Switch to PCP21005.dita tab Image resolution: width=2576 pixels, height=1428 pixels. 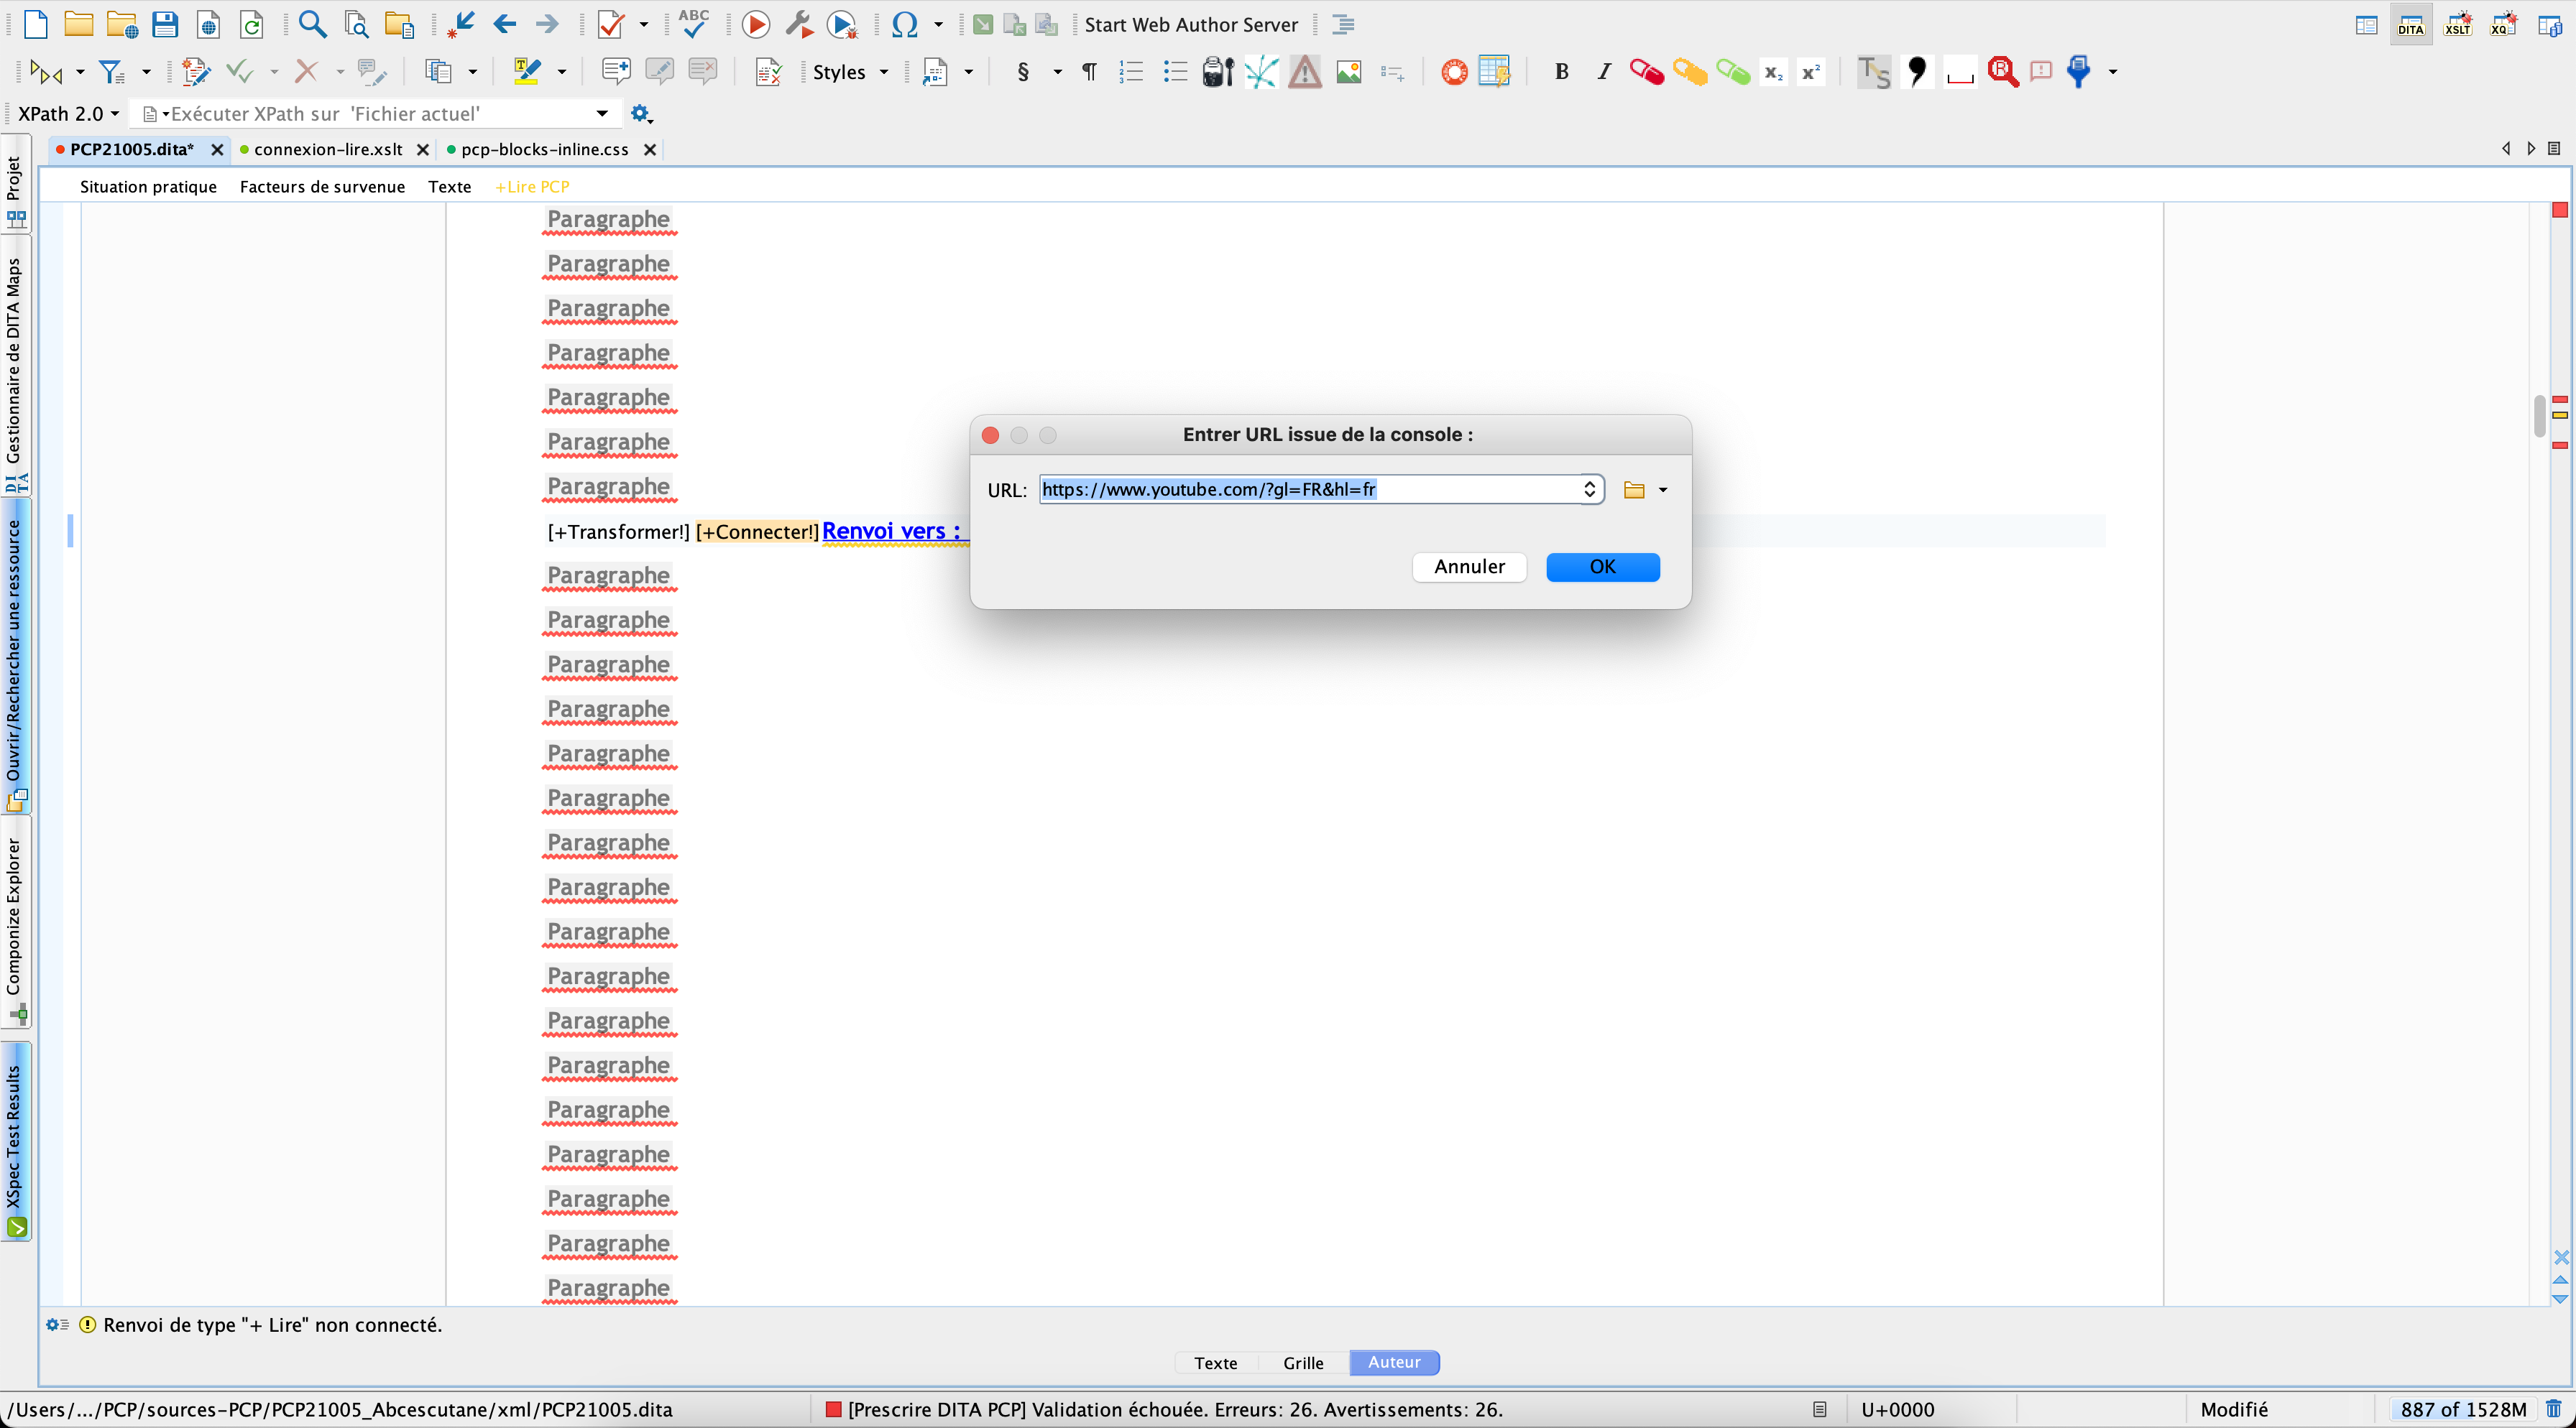[x=132, y=149]
